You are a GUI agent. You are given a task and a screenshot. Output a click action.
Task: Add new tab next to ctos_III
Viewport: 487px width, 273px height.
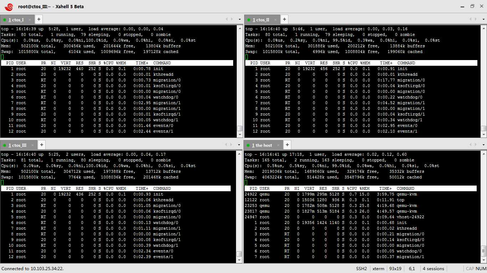click(42, 145)
